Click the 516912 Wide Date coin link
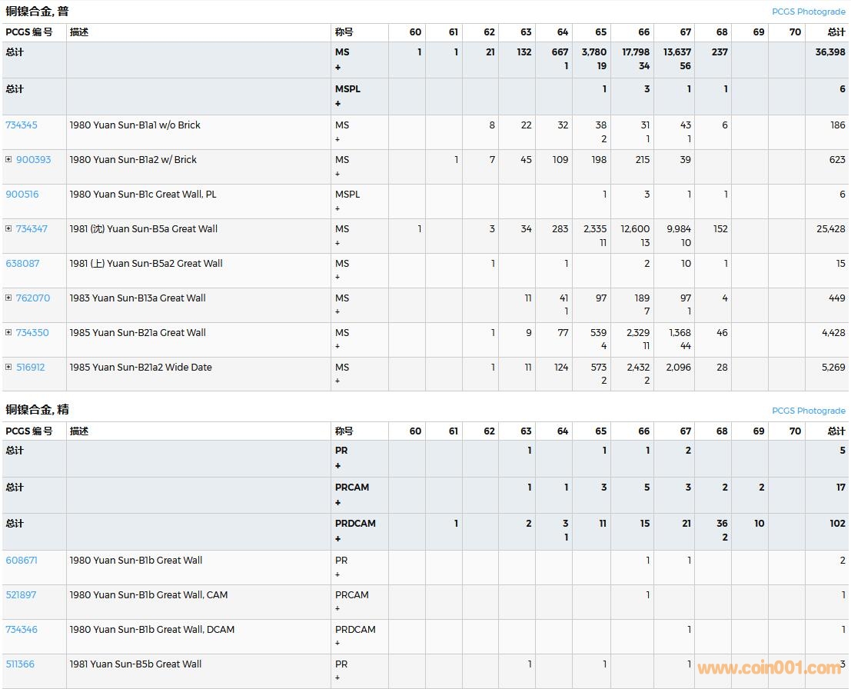Viewport: 851px width, 689px height. coord(31,368)
